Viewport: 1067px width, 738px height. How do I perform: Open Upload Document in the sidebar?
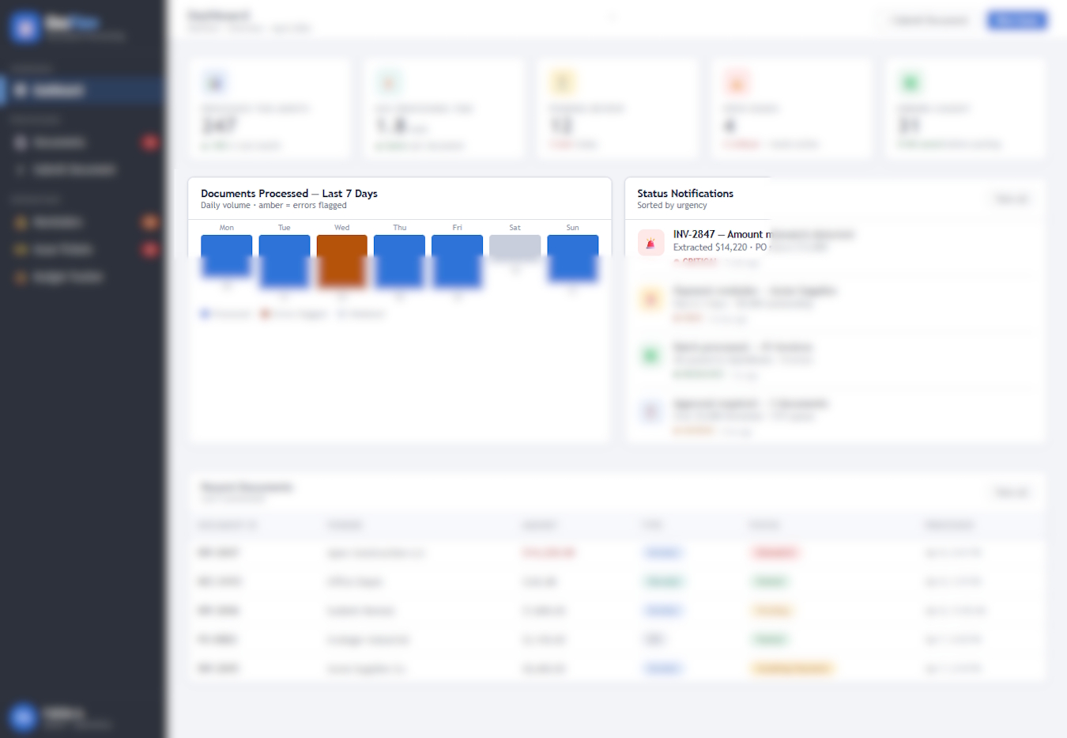pos(74,170)
